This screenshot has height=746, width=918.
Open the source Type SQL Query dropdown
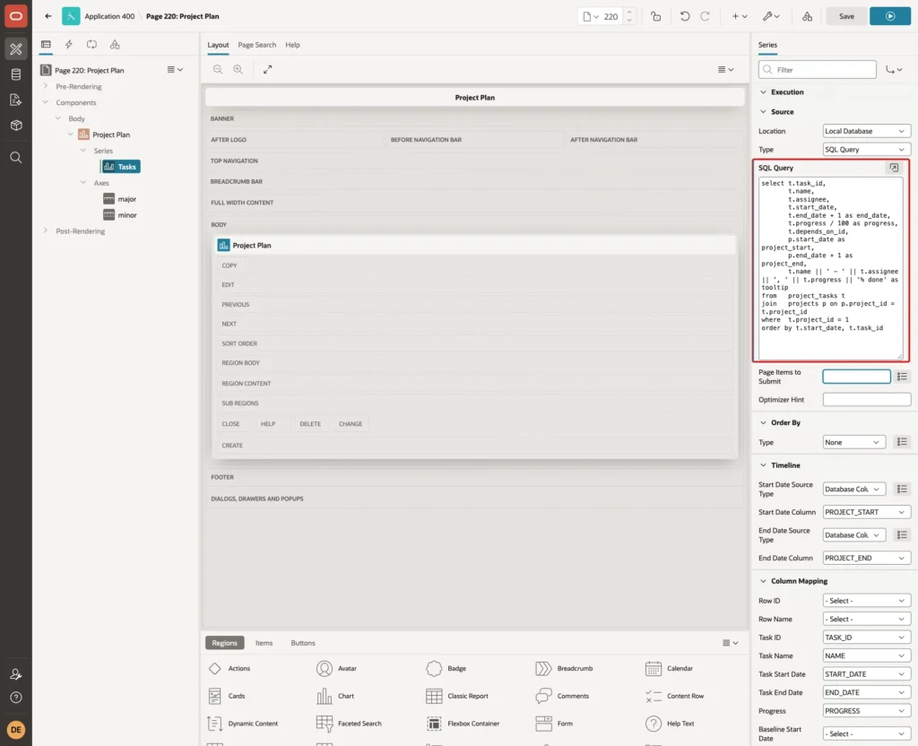coord(866,150)
